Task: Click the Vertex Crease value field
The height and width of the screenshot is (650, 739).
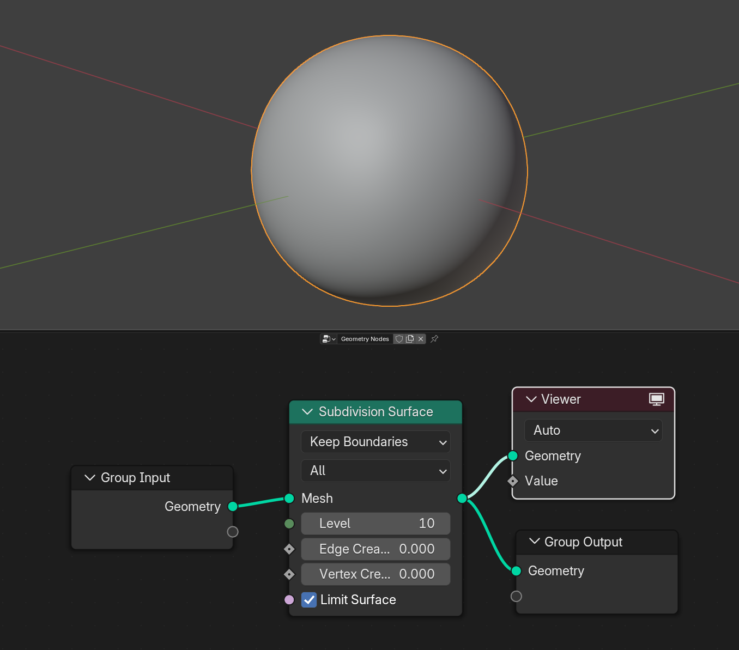Action: coord(375,574)
